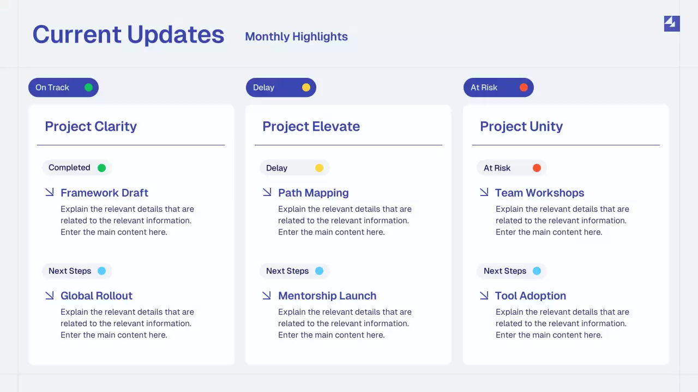The width and height of the screenshot is (698, 392).
Task: Click the blue dot on Project Clarity's Next Steps badge
Action: coord(101,271)
